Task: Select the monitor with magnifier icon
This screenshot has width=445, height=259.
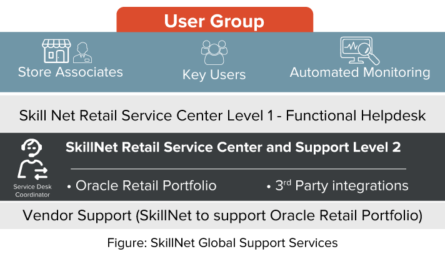Action: pyautogui.click(x=359, y=51)
